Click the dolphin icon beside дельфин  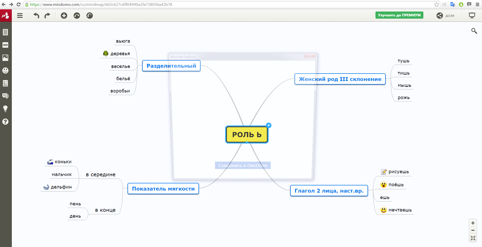coord(46,187)
